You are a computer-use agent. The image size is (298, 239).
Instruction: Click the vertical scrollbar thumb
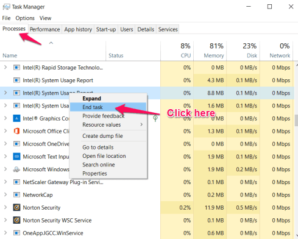point(296,120)
